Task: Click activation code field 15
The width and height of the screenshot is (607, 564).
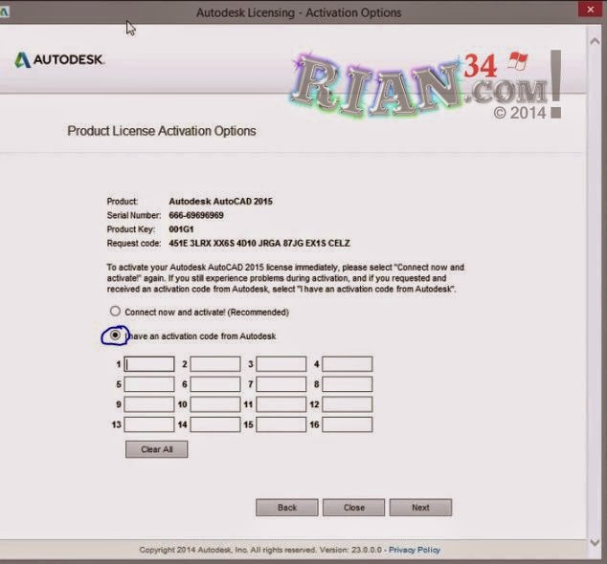Action: pyautogui.click(x=281, y=424)
